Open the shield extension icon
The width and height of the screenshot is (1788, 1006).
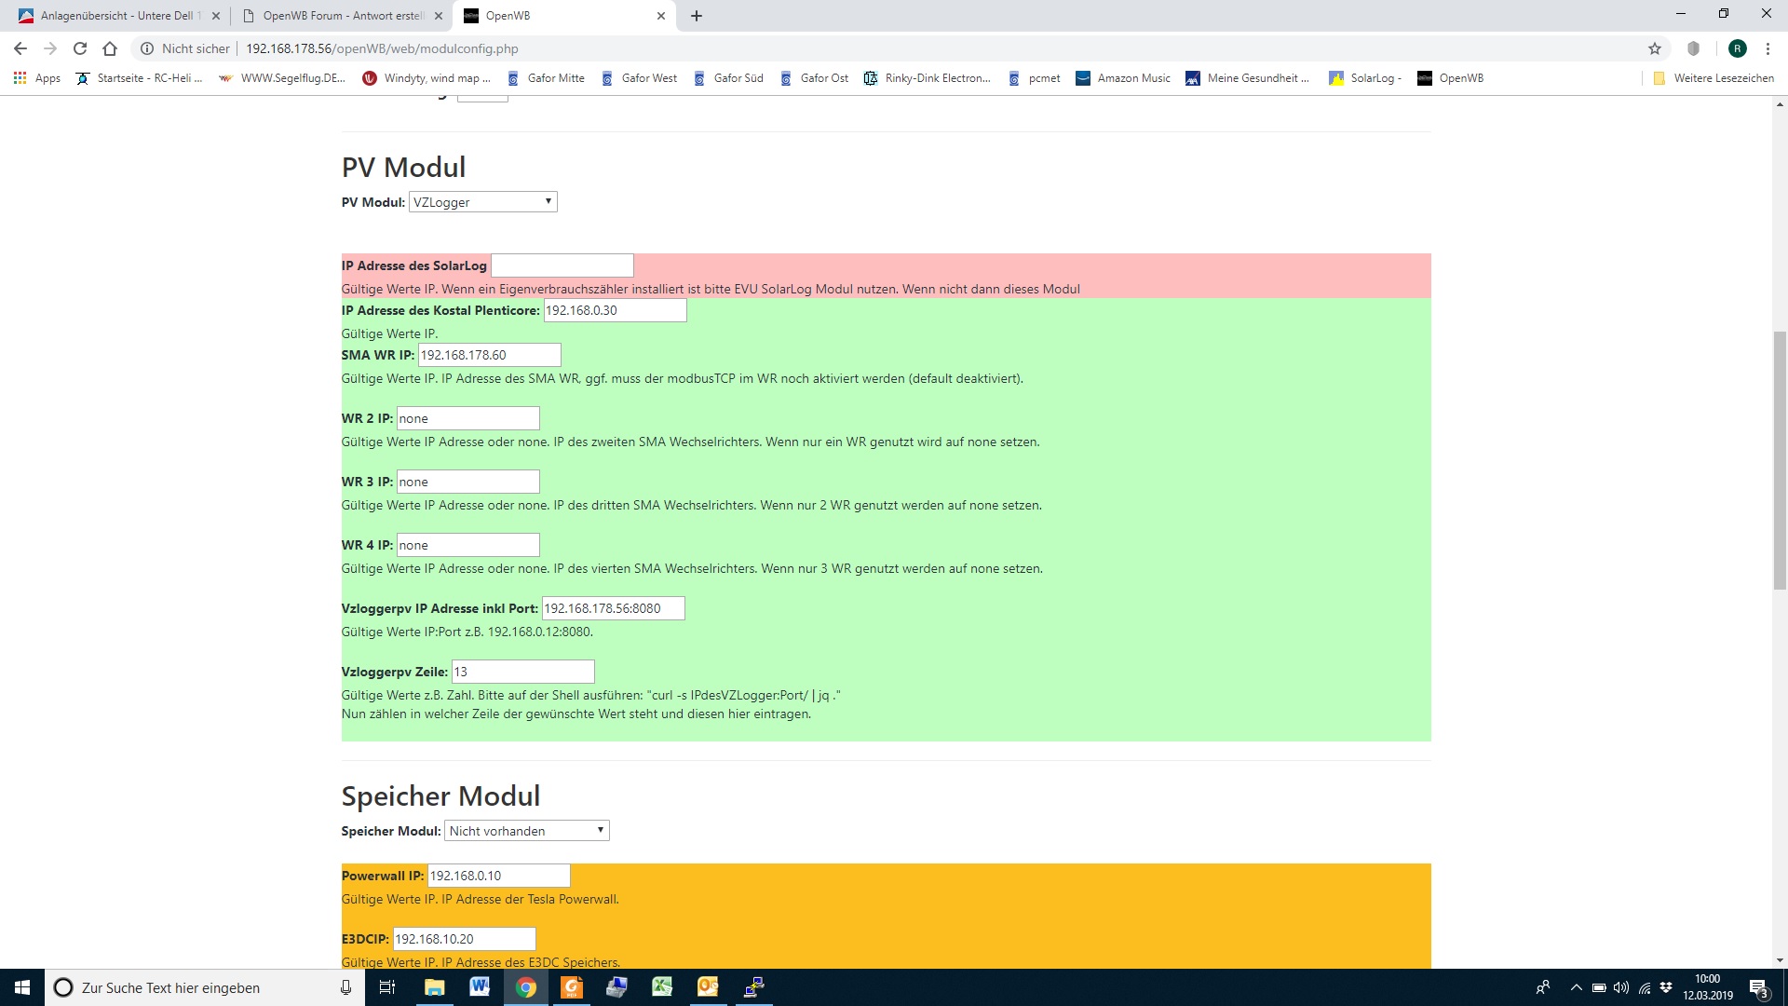(1694, 48)
